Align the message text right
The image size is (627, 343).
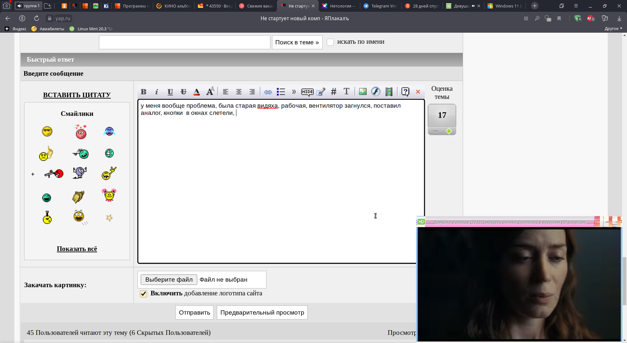[252, 92]
